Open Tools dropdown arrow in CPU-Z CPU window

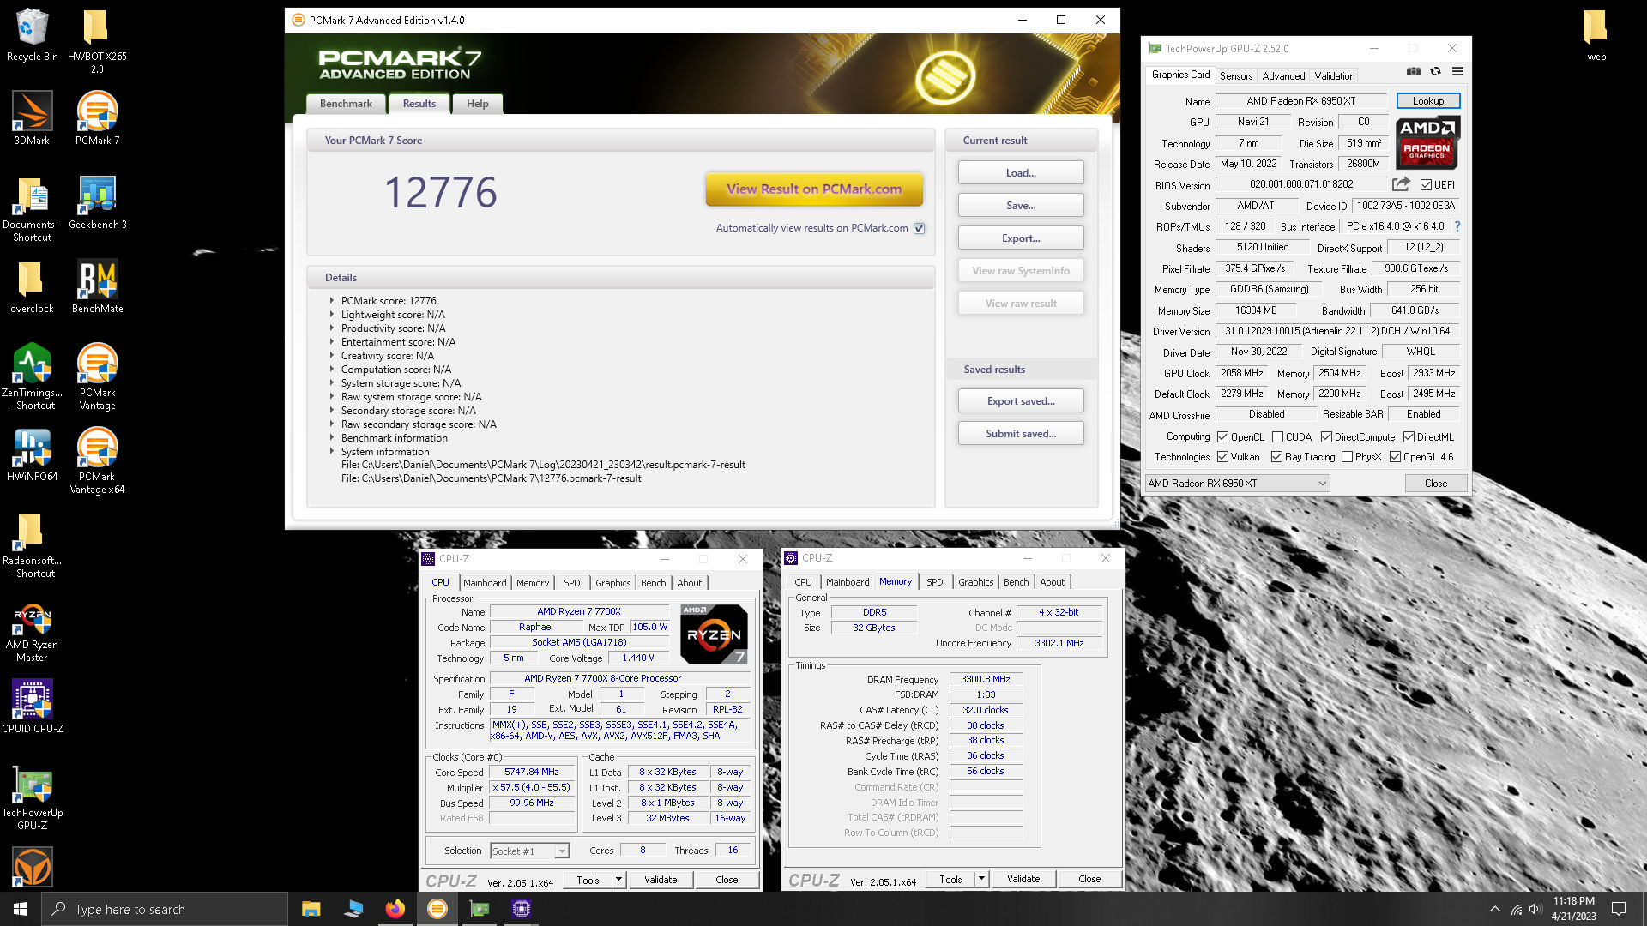tap(618, 880)
